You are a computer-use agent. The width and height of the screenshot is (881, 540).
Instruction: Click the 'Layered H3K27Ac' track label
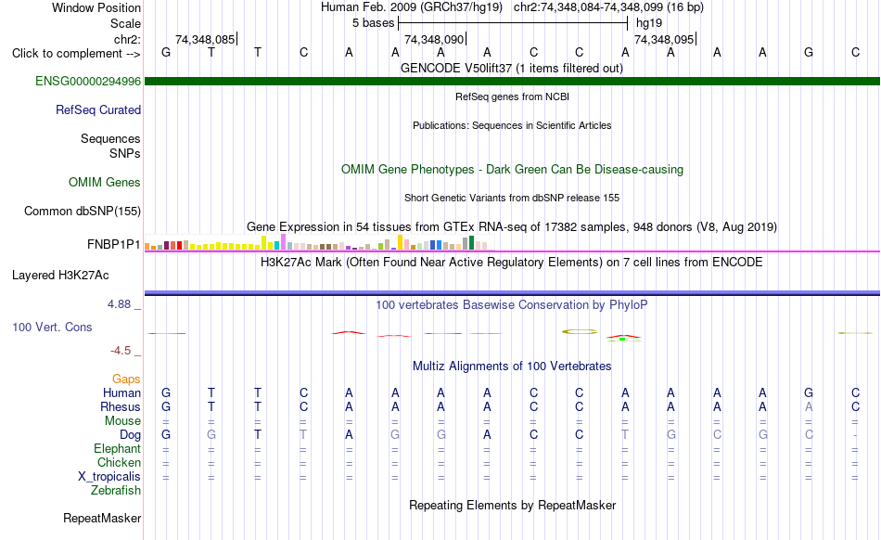tap(60, 276)
